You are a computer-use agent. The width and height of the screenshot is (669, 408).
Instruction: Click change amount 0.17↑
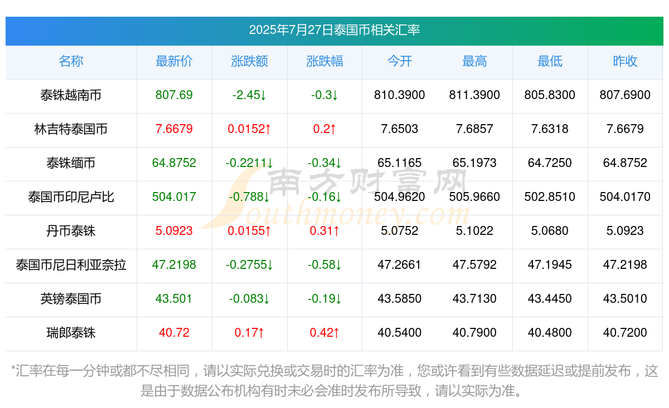click(x=249, y=333)
